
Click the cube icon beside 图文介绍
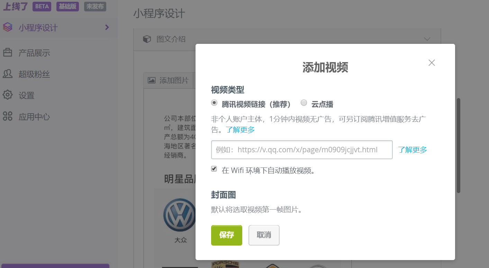point(147,39)
